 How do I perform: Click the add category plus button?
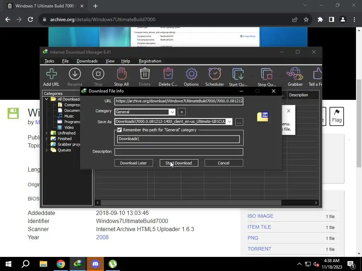coord(182,112)
